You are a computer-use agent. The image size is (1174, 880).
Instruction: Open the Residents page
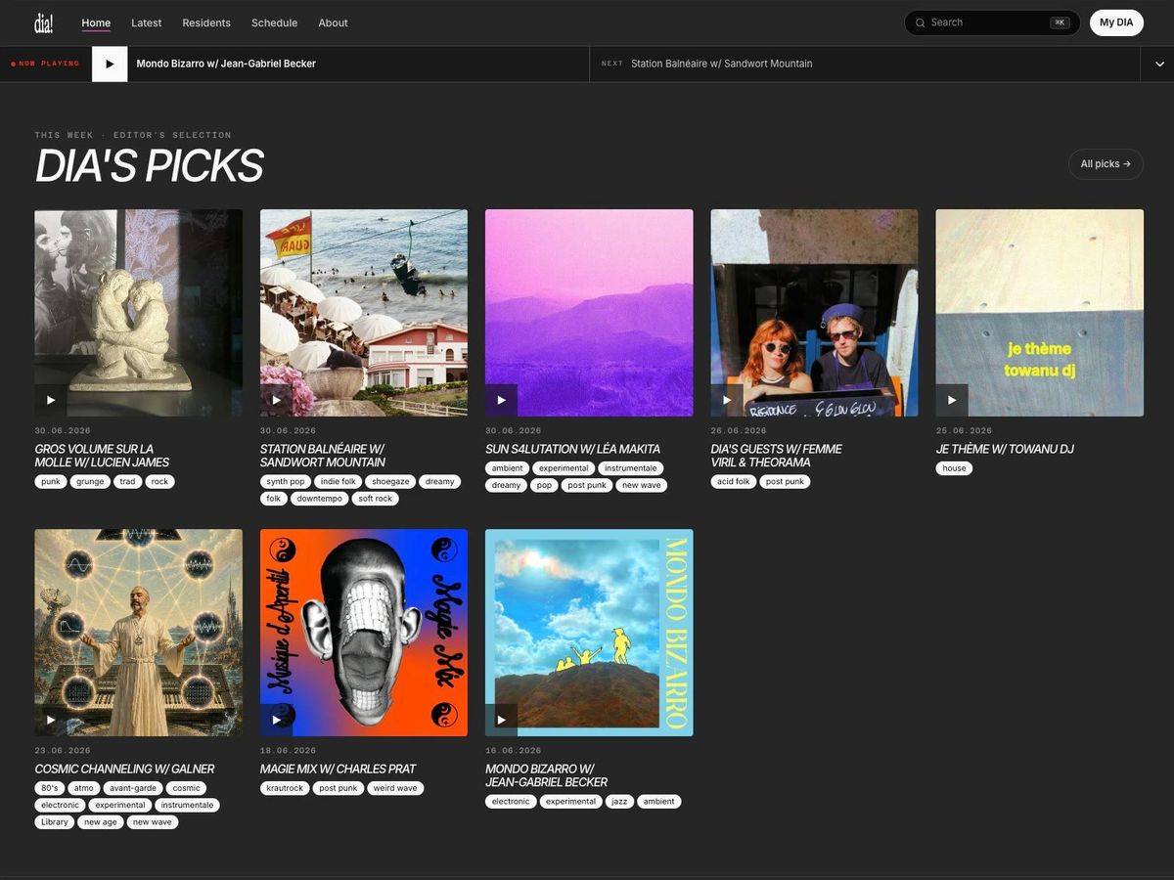click(x=206, y=22)
